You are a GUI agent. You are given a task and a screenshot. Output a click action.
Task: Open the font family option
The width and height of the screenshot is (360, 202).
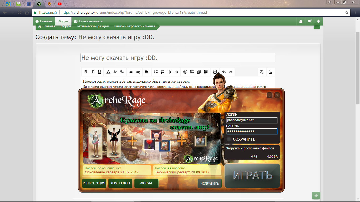tap(122, 72)
